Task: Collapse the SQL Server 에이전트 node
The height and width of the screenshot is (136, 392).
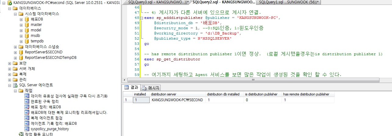Action: coord(9,85)
